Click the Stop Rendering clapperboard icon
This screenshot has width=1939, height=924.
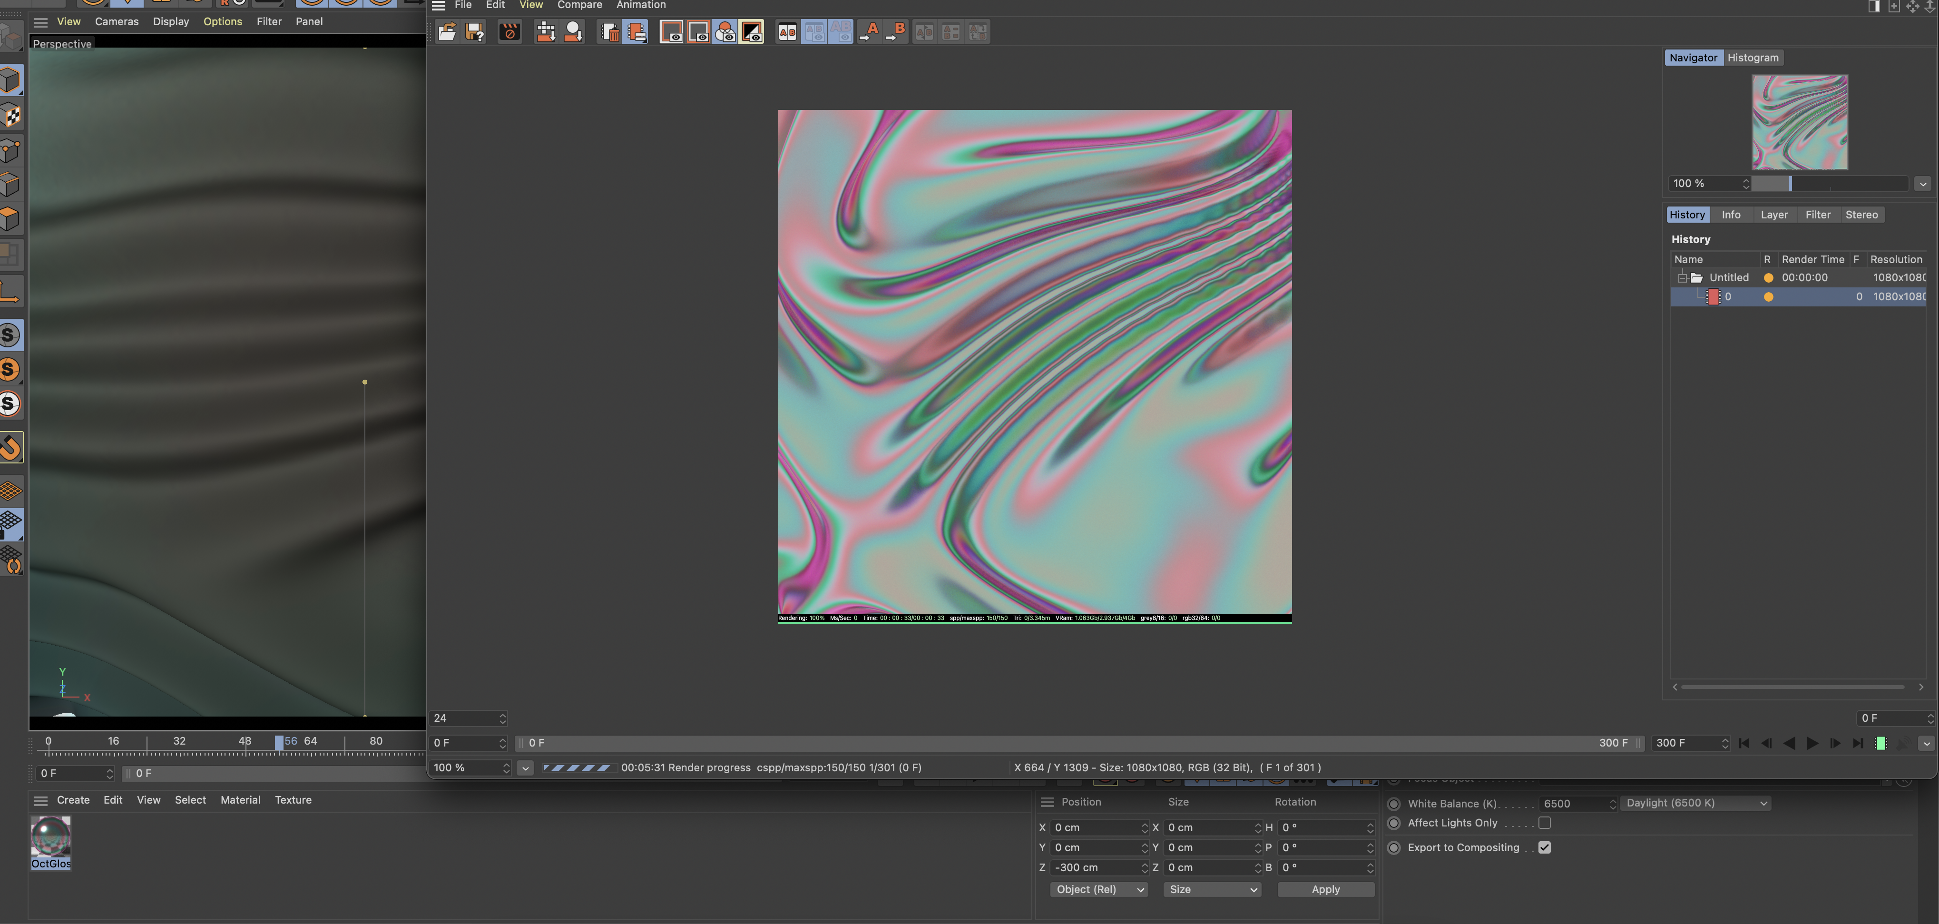(509, 31)
